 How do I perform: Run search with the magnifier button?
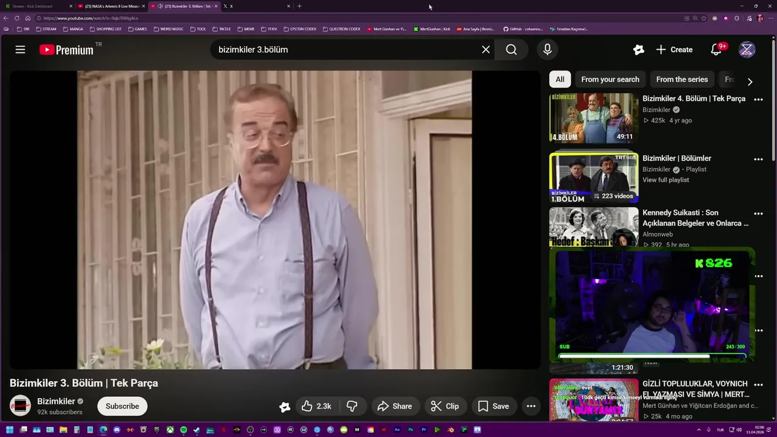pyautogui.click(x=512, y=50)
